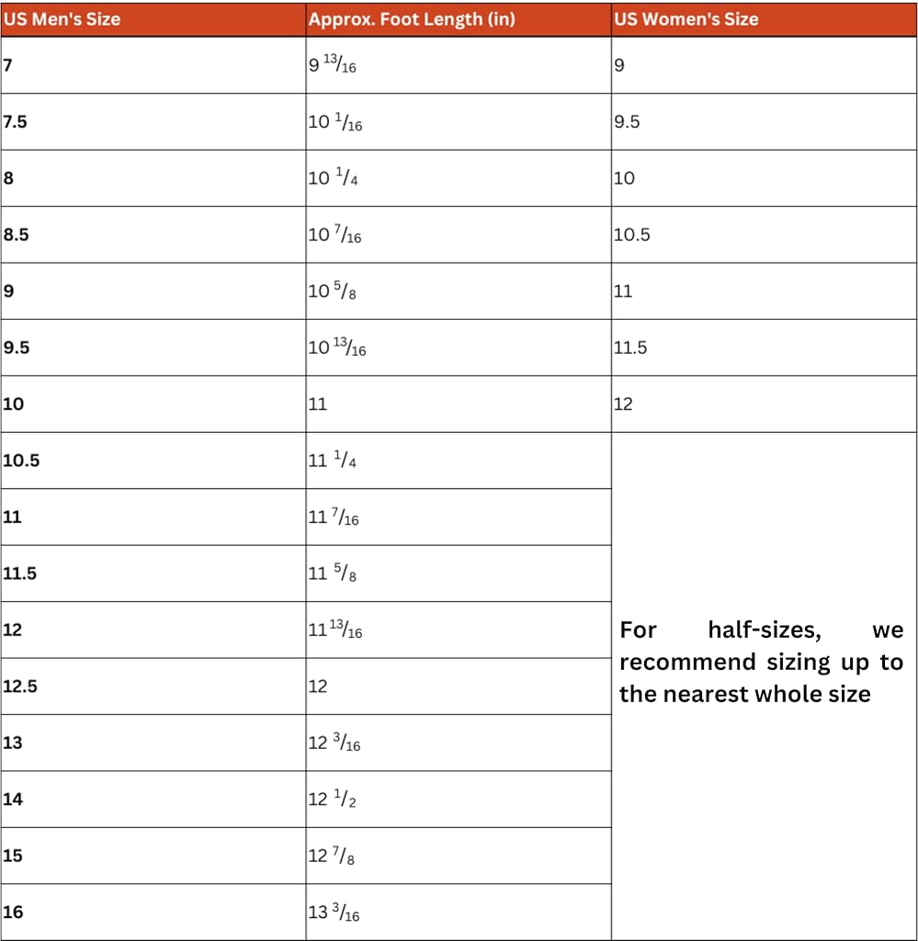Select the 12 7/8 foot length value

coord(331,856)
